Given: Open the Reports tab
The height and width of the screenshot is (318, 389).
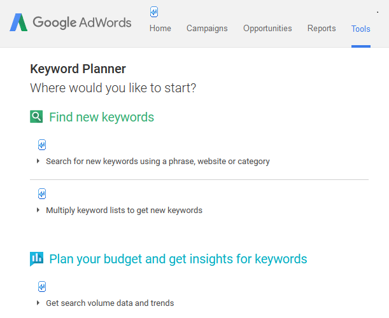Looking at the screenshot, I should point(322,29).
